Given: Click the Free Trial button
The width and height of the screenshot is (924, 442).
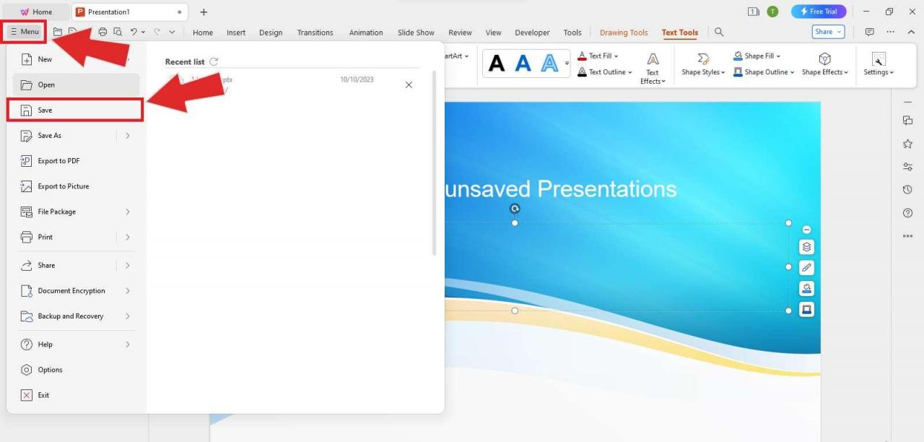Looking at the screenshot, I should tap(818, 11).
